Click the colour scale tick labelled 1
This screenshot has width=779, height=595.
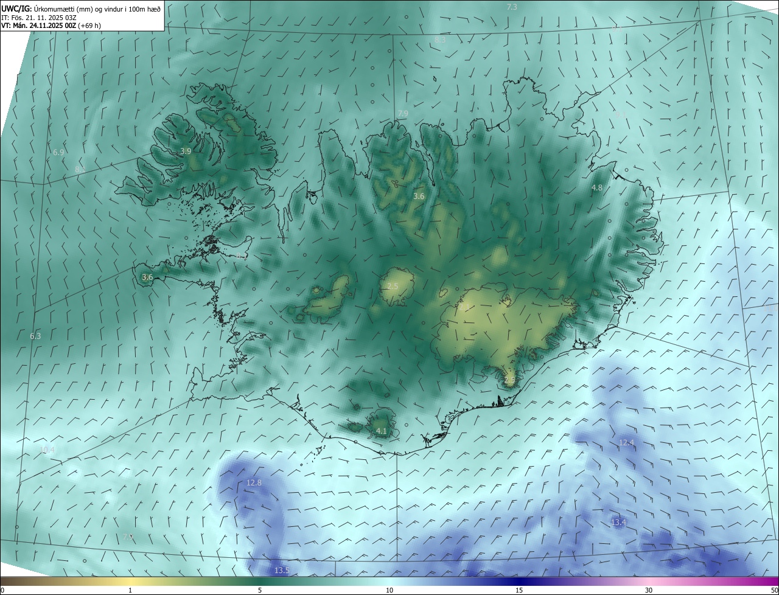coord(130,590)
